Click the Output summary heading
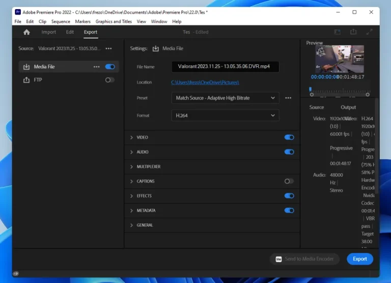Viewport: 391px width, 283px height. (x=348, y=107)
